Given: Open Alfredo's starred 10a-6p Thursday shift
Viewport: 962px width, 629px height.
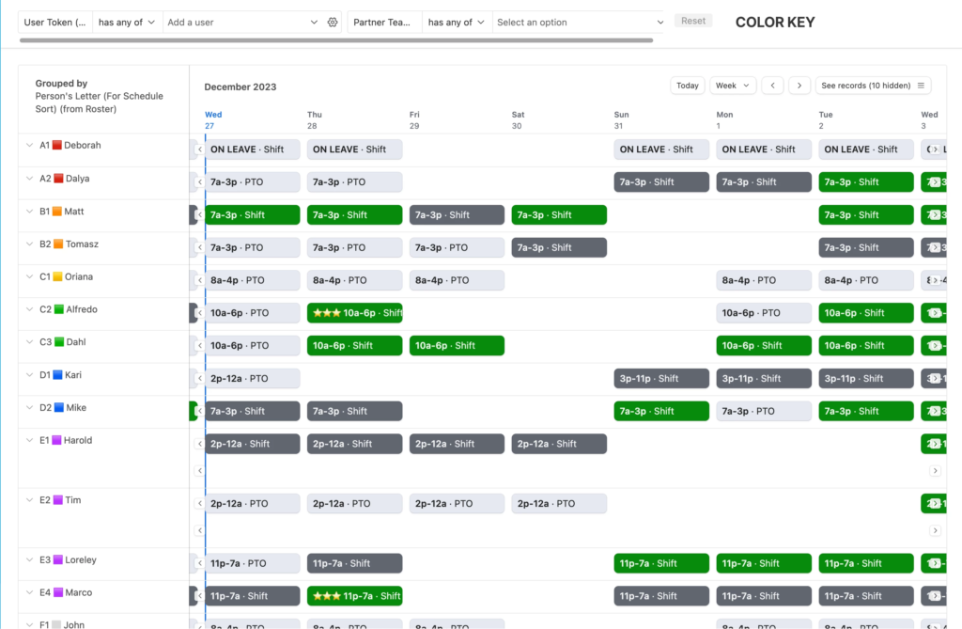Looking at the screenshot, I should pos(354,313).
